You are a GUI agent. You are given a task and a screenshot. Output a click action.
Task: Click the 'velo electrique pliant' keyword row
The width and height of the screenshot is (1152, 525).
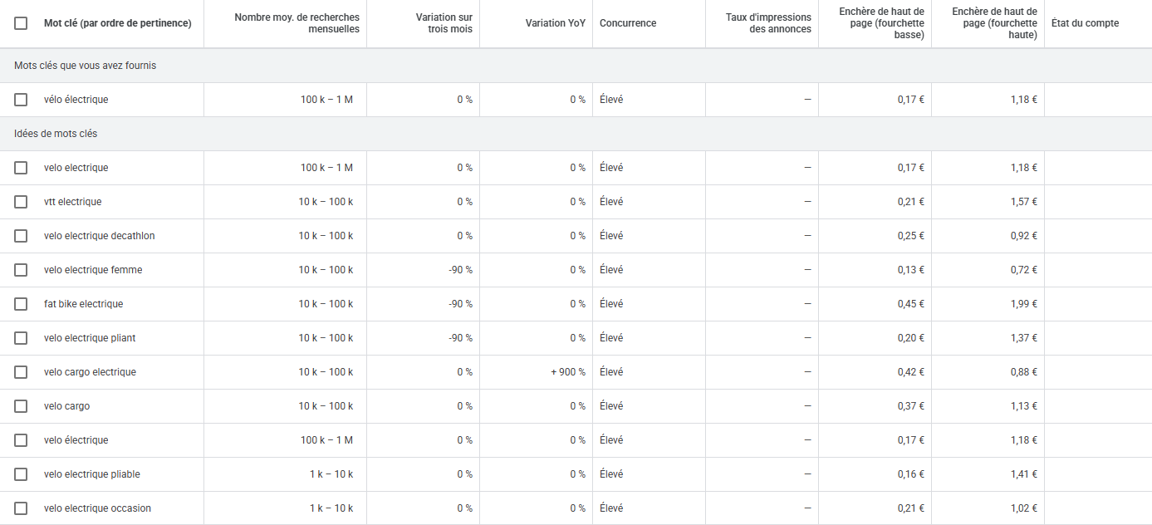tap(90, 338)
